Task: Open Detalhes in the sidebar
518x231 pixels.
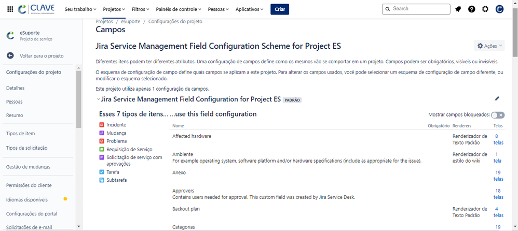Action: pos(15,88)
